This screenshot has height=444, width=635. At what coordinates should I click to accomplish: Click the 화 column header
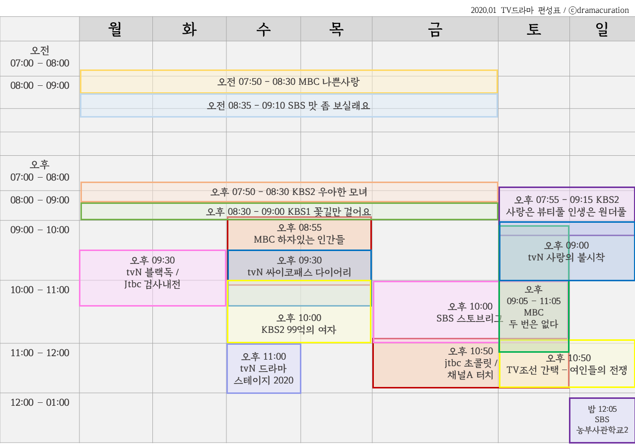[189, 29]
